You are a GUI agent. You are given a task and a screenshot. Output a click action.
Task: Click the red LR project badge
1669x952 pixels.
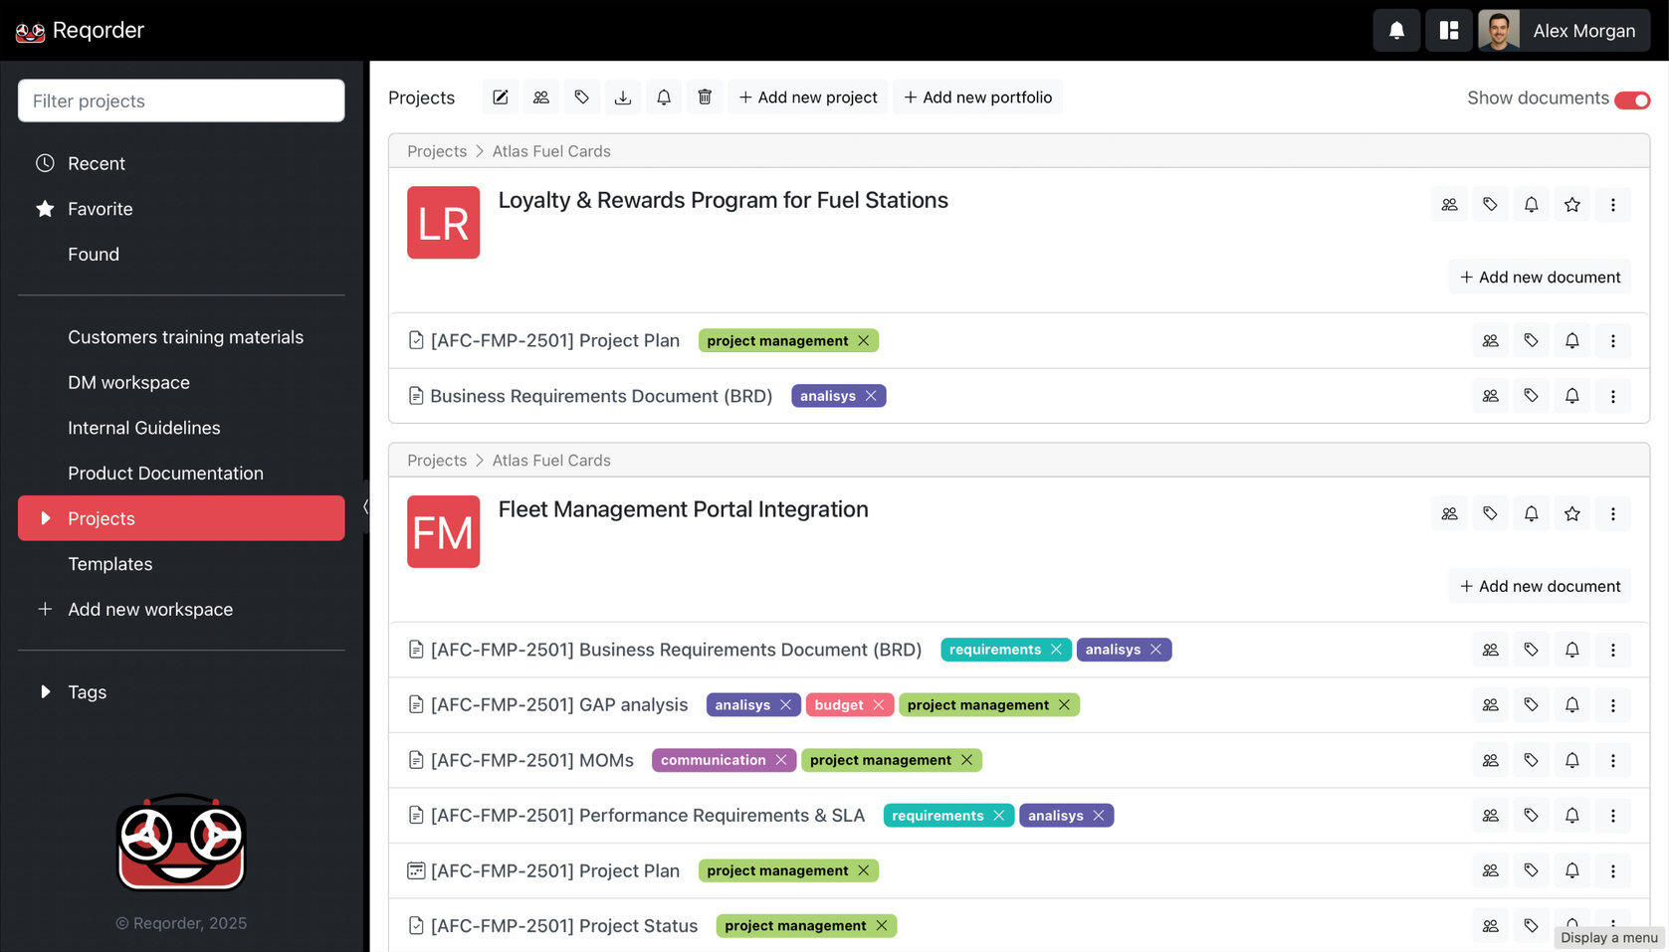[x=444, y=223]
